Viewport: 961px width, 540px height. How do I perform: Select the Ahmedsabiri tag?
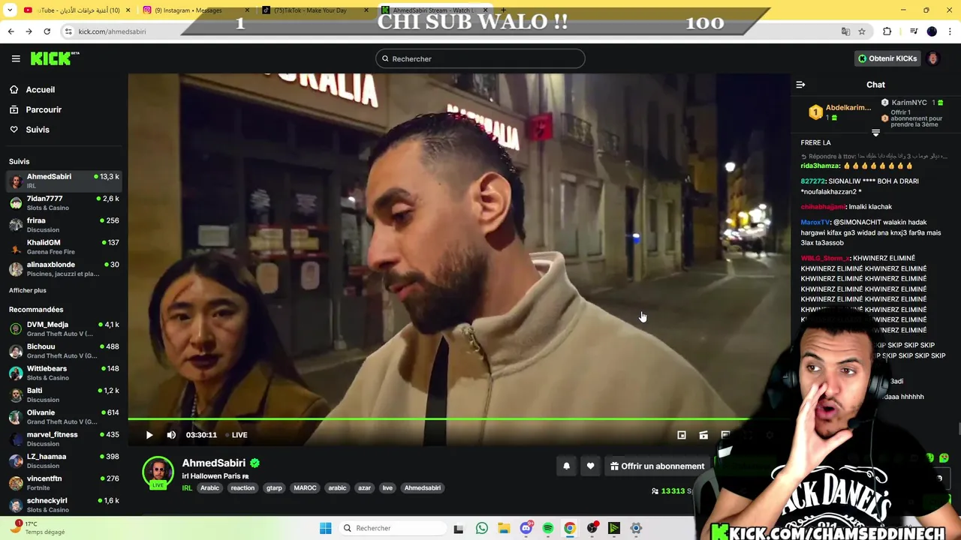coord(423,487)
